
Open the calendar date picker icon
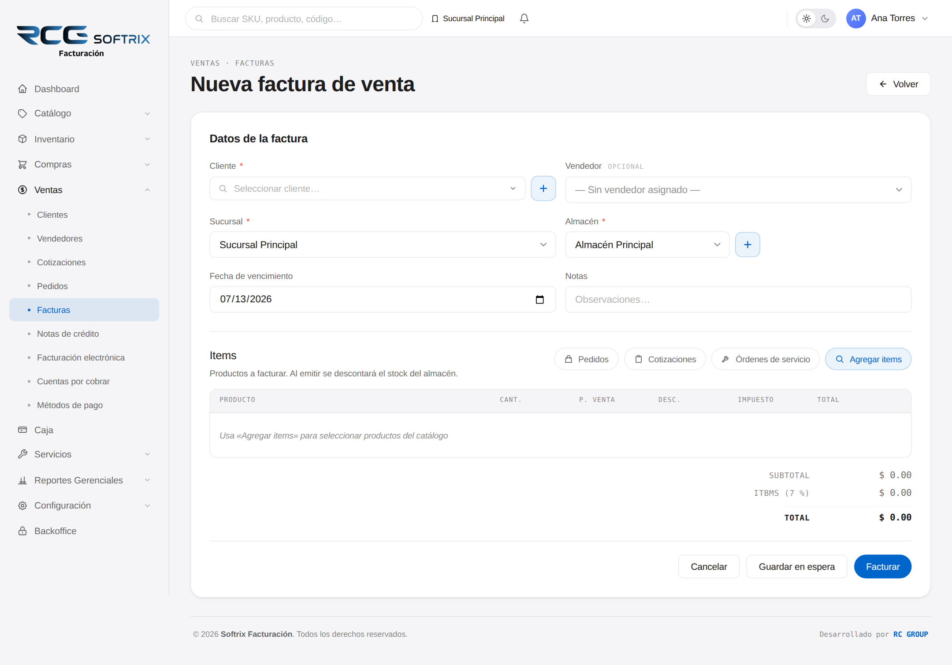coord(539,300)
